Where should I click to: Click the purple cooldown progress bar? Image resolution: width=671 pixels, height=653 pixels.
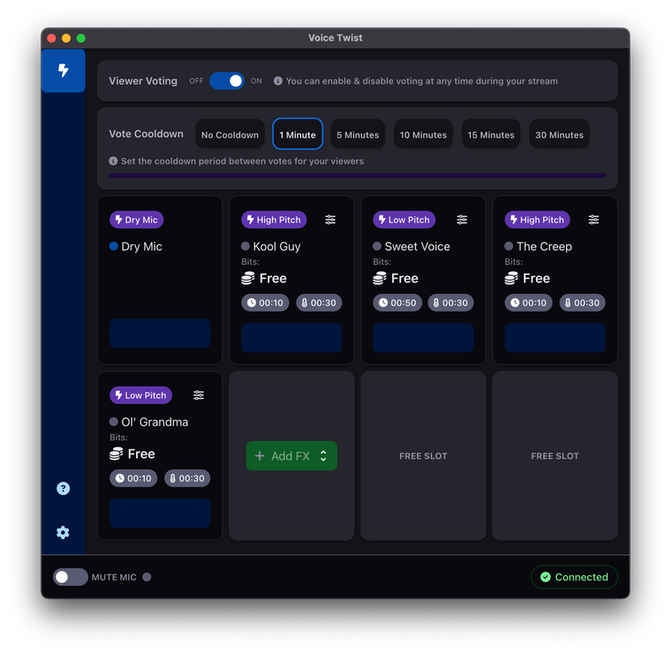pyautogui.click(x=357, y=176)
